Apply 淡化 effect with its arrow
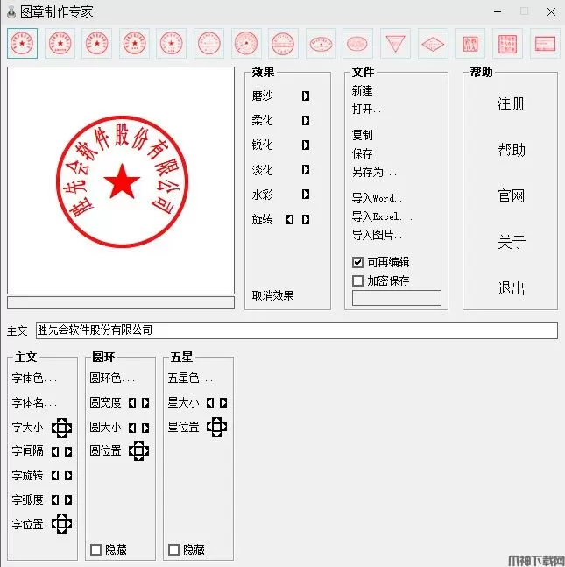This screenshot has width=565, height=567. tap(306, 170)
